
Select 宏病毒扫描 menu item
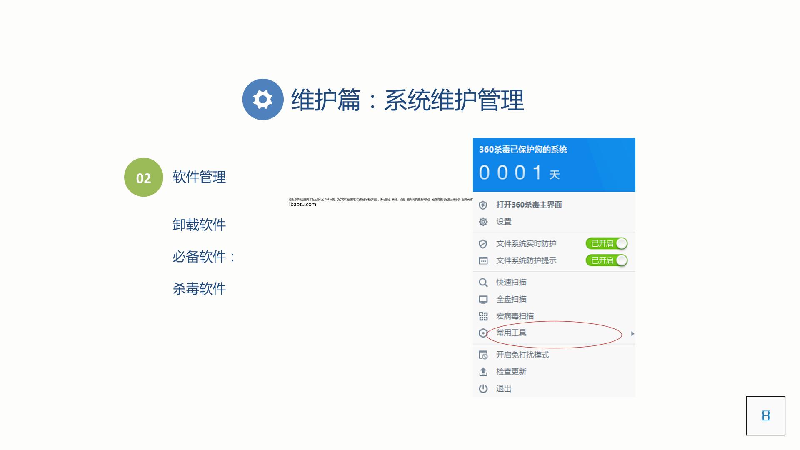click(x=554, y=316)
